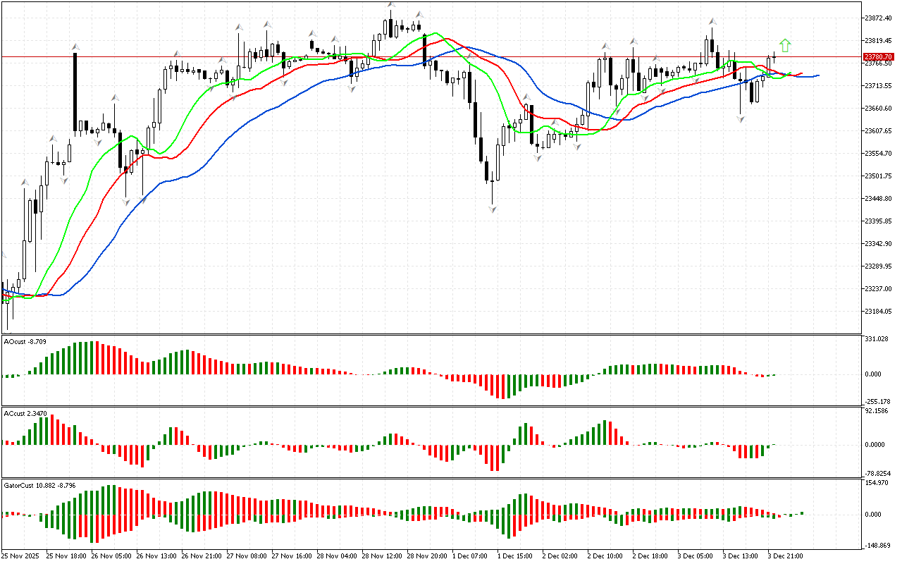Click the 1 Dec 07:00 time axis label
Screen dimensions: 902x564
tap(469, 556)
